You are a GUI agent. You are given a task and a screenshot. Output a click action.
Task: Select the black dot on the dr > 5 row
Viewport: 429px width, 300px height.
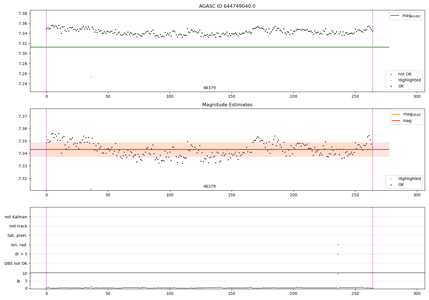coord(338,254)
